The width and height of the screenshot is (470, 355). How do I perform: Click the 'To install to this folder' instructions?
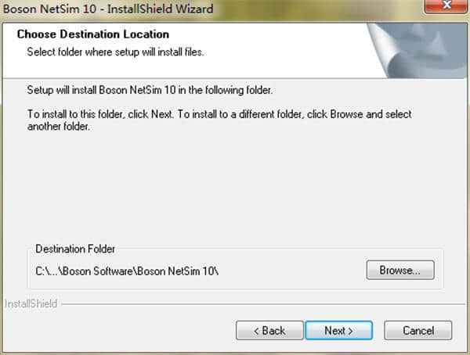tap(219, 114)
